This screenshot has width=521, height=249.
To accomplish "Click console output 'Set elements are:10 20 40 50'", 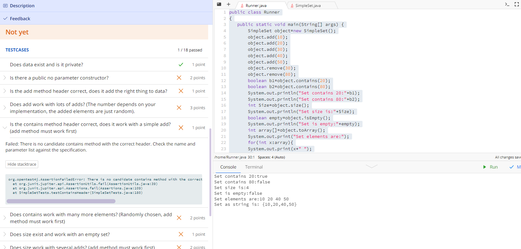I will click(251, 199).
